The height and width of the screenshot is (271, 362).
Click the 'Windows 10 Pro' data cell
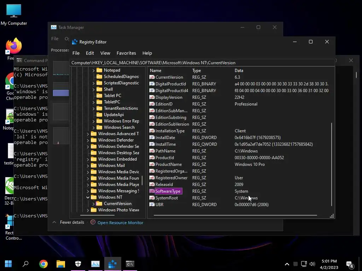point(250,164)
